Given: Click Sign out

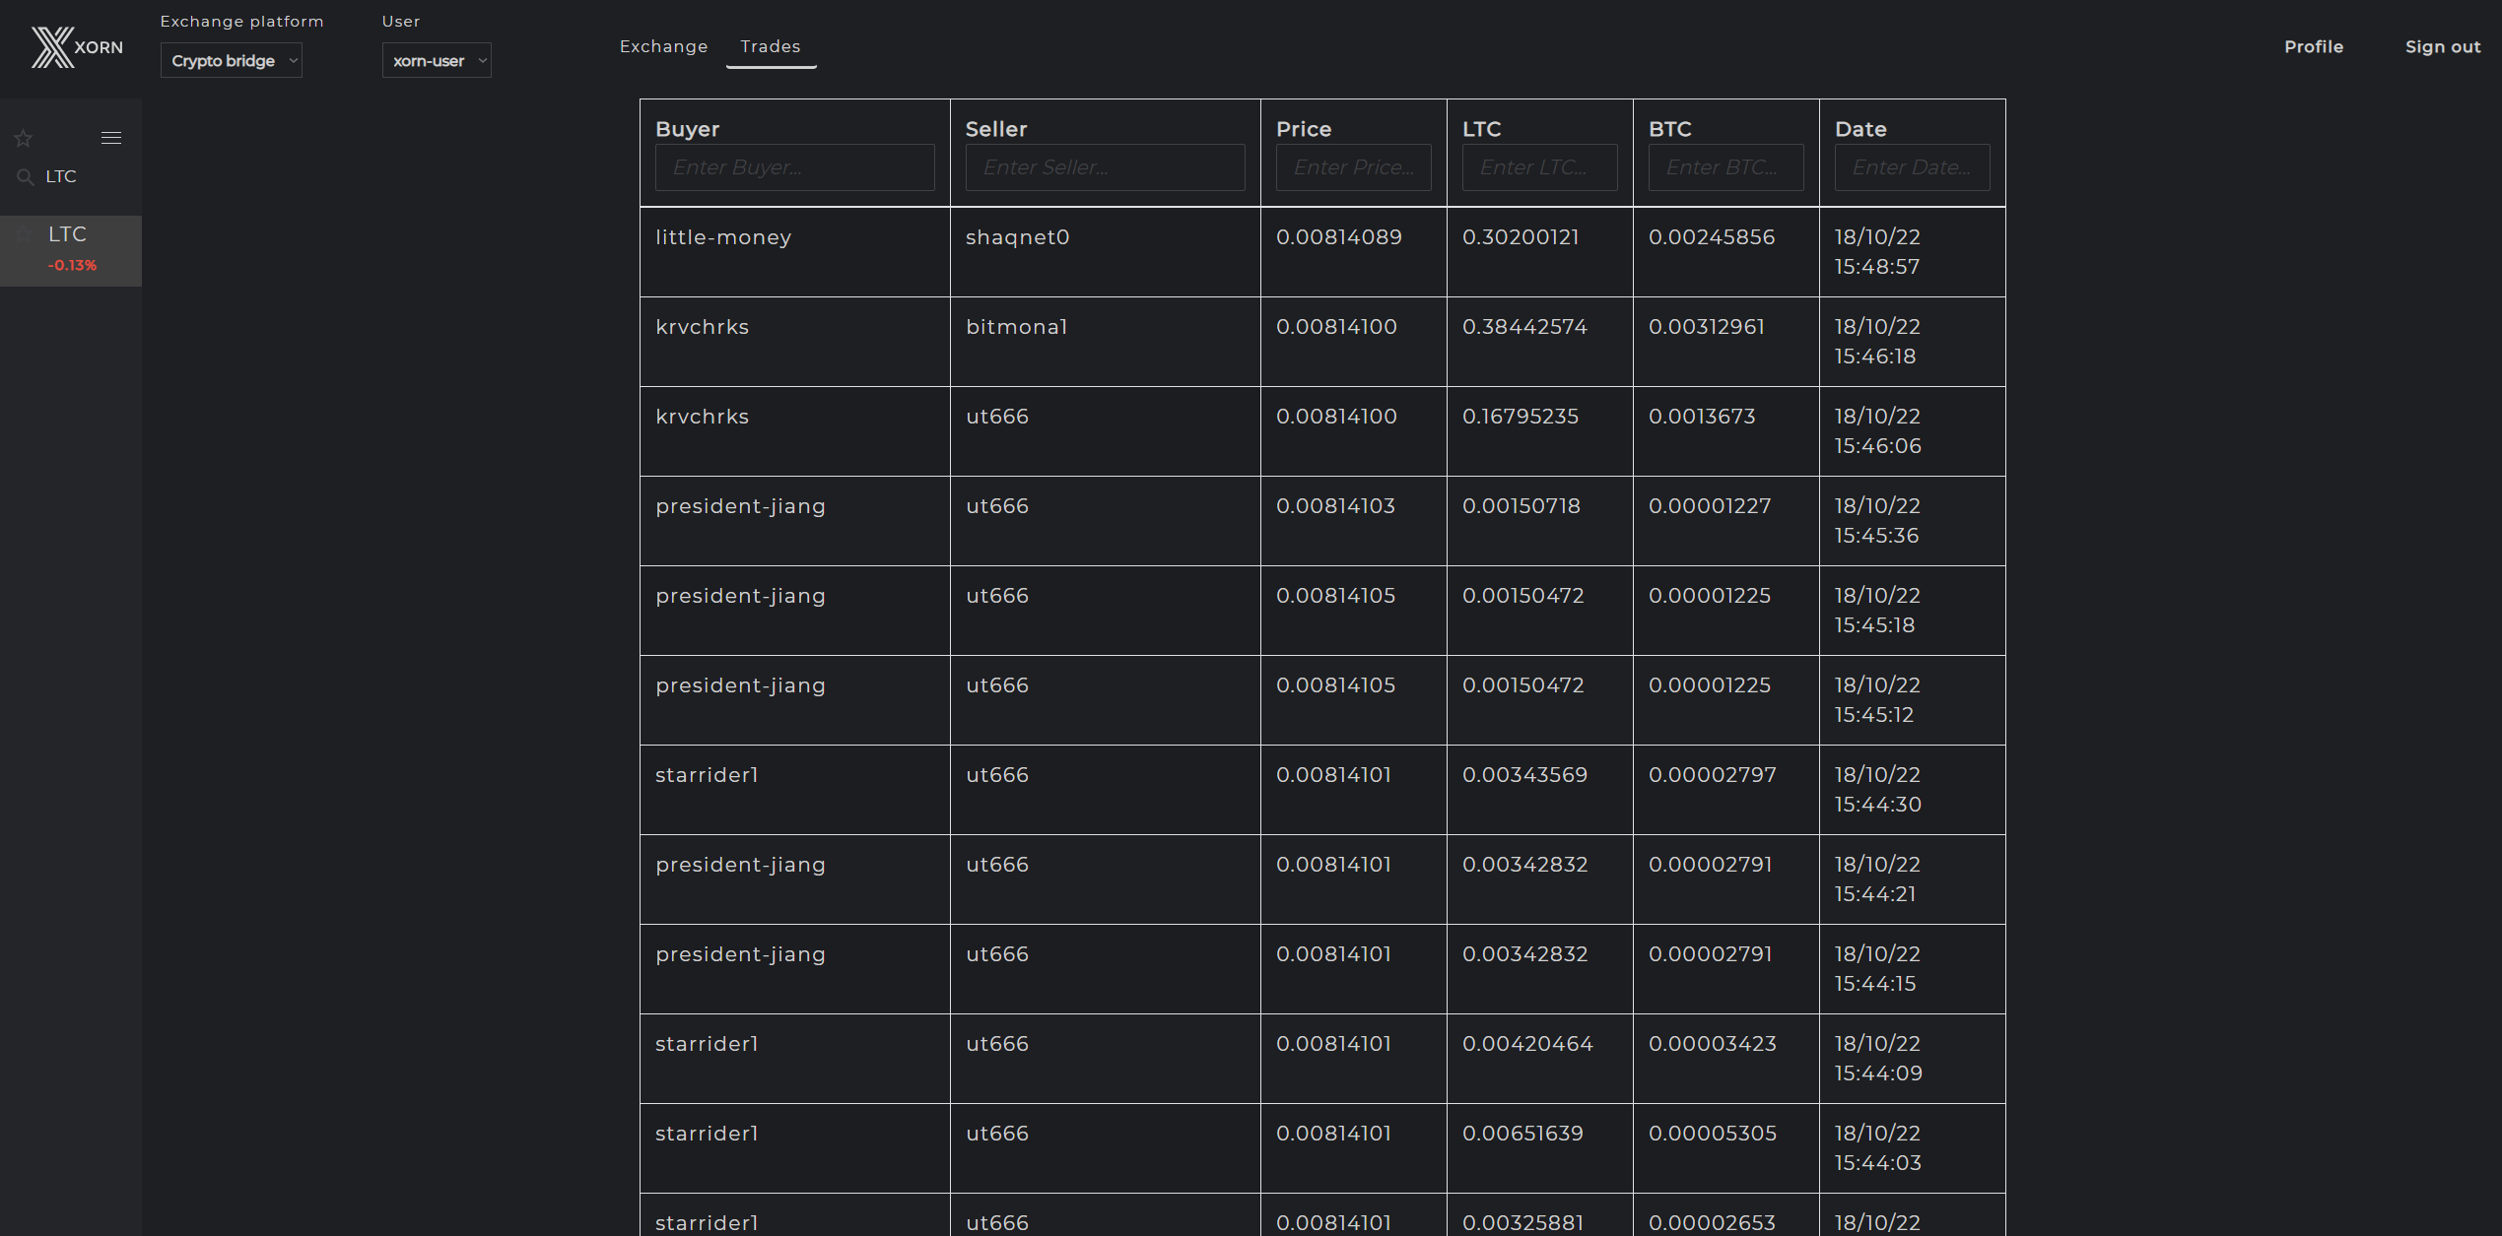Looking at the screenshot, I should 2443,46.
